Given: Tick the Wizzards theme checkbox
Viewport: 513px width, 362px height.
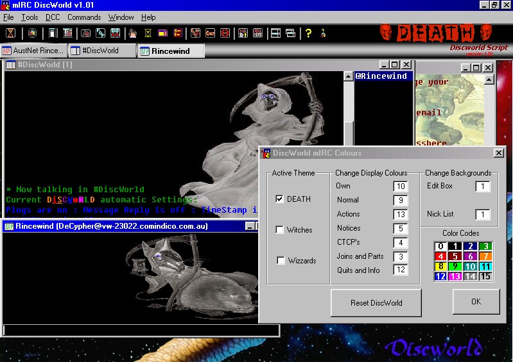Looking at the screenshot, I should tap(279, 261).
